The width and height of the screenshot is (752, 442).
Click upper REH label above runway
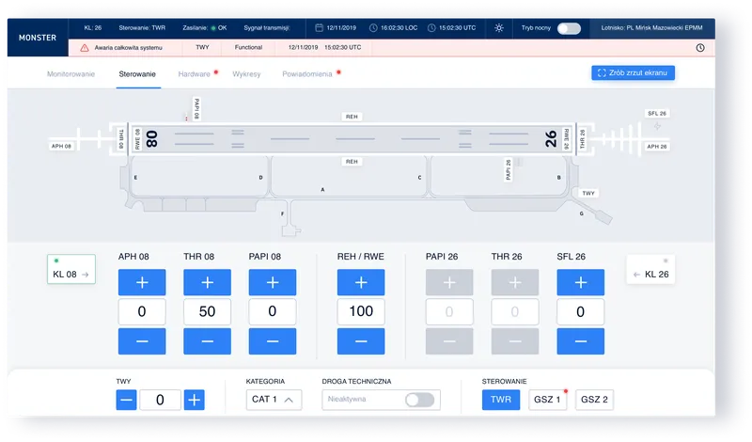click(x=352, y=117)
